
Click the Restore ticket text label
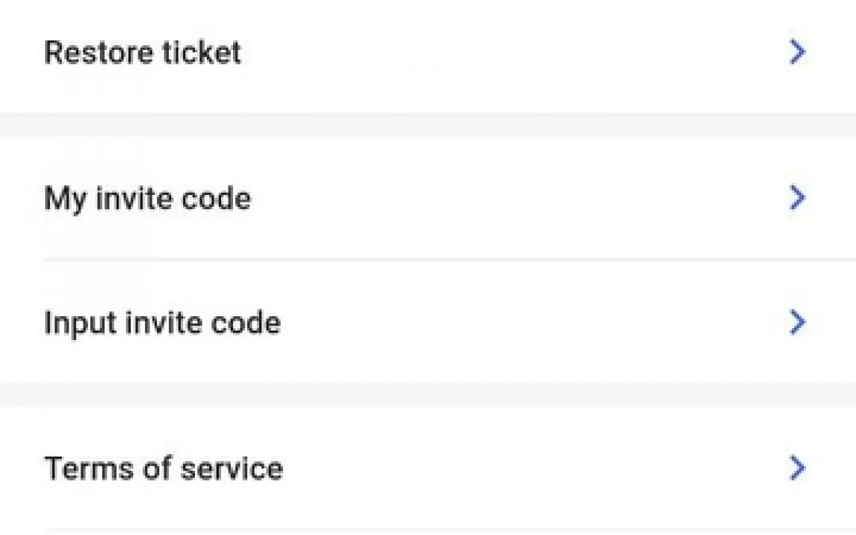tap(143, 53)
